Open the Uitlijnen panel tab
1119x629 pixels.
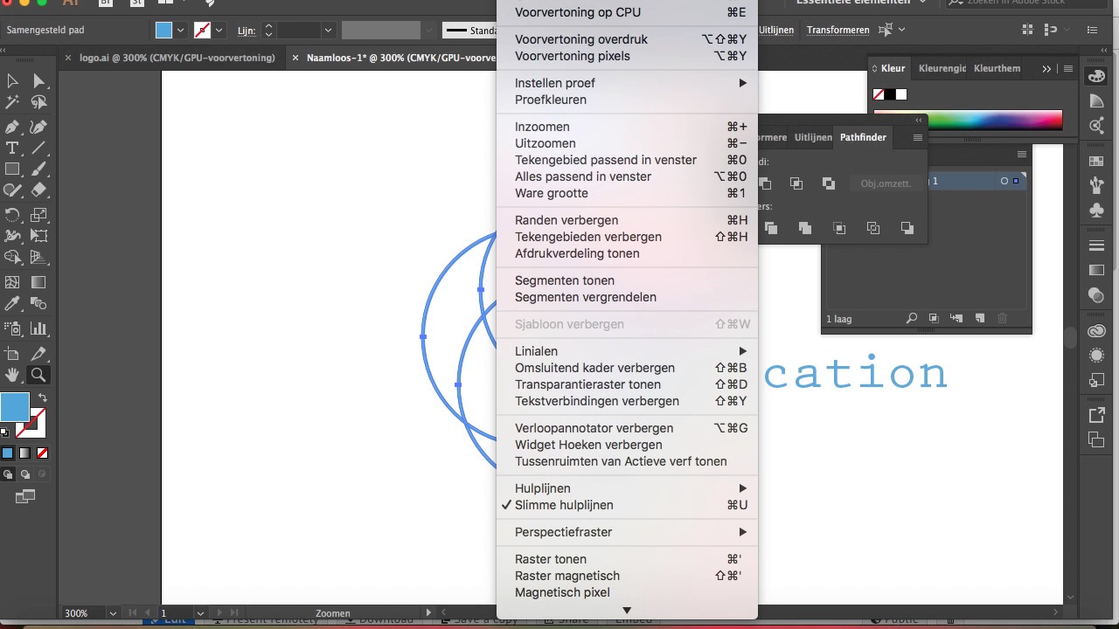pos(813,137)
